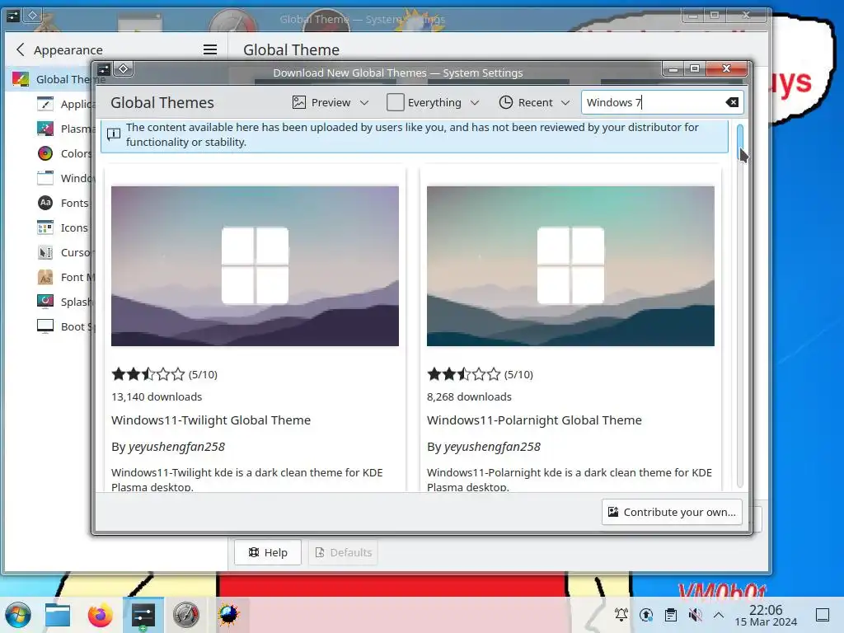
Task: Open Window Decorations settings icon
Action: pos(45,178)
